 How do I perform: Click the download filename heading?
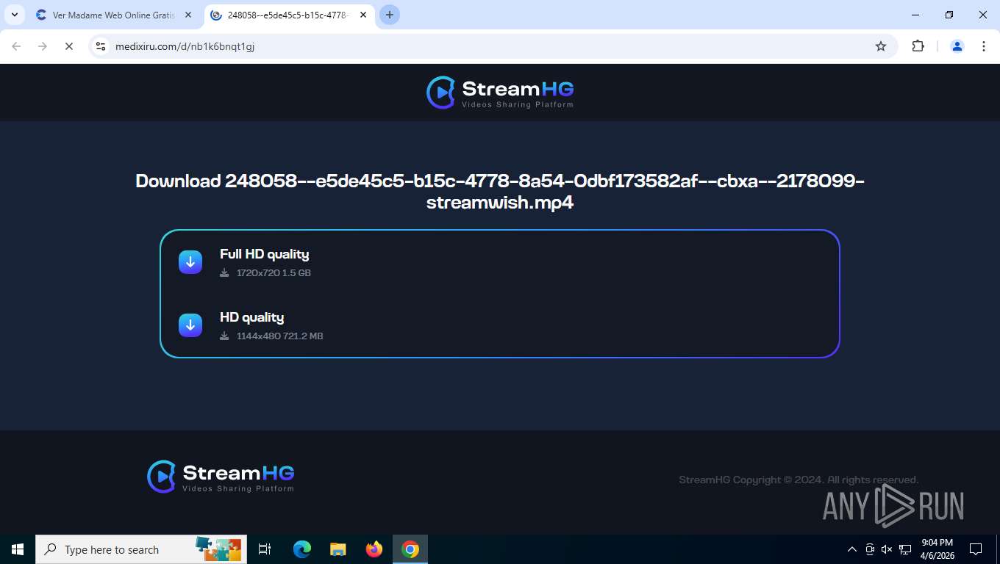[500, 192]
